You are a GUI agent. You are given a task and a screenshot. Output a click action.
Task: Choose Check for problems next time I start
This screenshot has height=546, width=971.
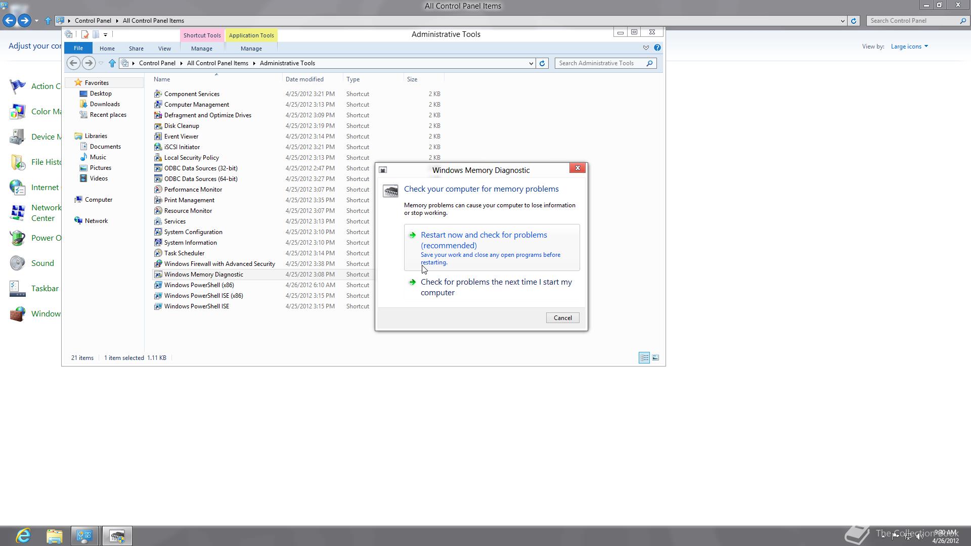[x=492, y=287]
